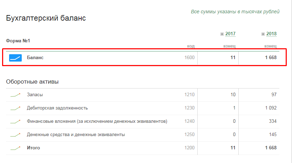Click code 1200 cell
The height and width of the screenshot is (163, 292).
tap(189, 148)
